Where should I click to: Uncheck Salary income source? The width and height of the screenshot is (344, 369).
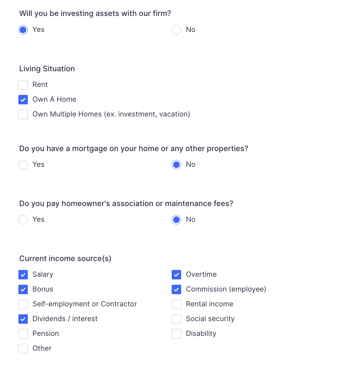coord(23,275)
